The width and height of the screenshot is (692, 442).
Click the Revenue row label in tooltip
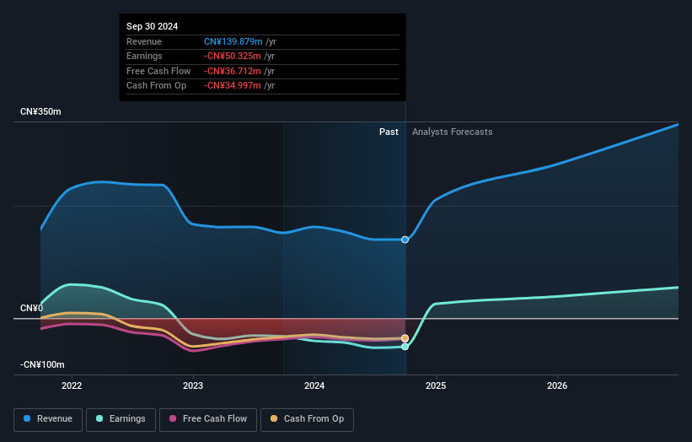(144, 41)
